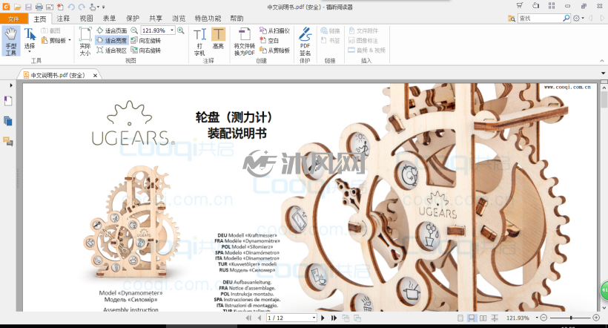608x328 pixels.
Task: Expand the left navigation panel arrow
Action: pyautogui.click(x=11, y=85)
